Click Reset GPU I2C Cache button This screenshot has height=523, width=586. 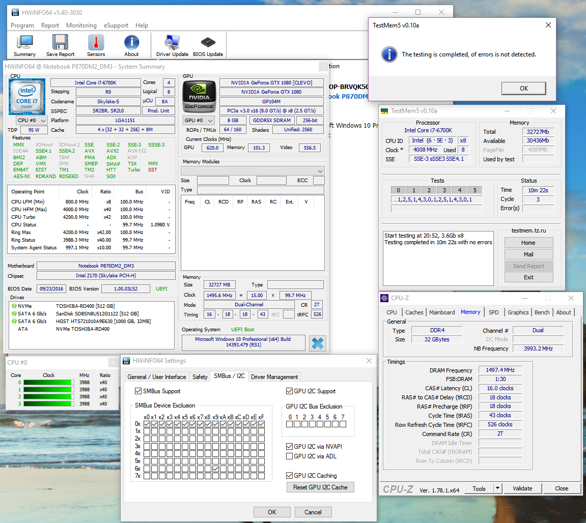(320, 487)
